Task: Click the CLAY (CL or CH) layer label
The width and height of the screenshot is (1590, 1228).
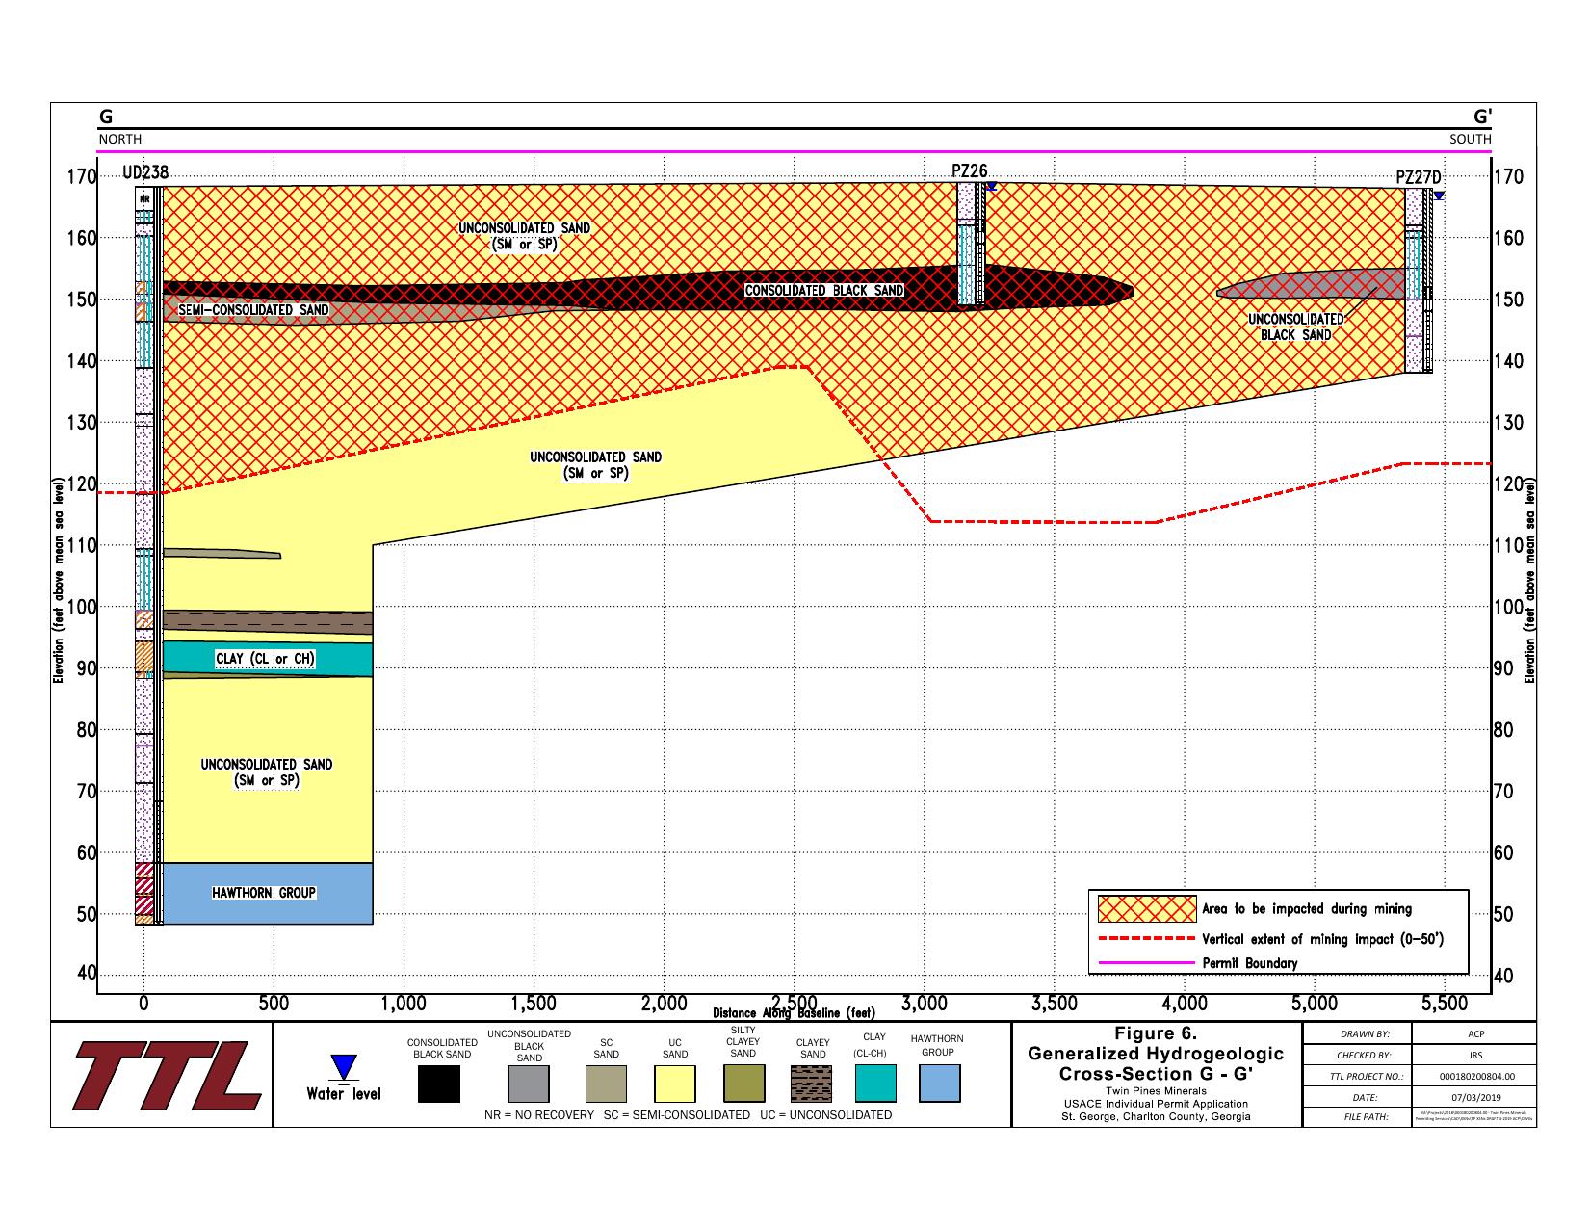Action: coord(265,659)
